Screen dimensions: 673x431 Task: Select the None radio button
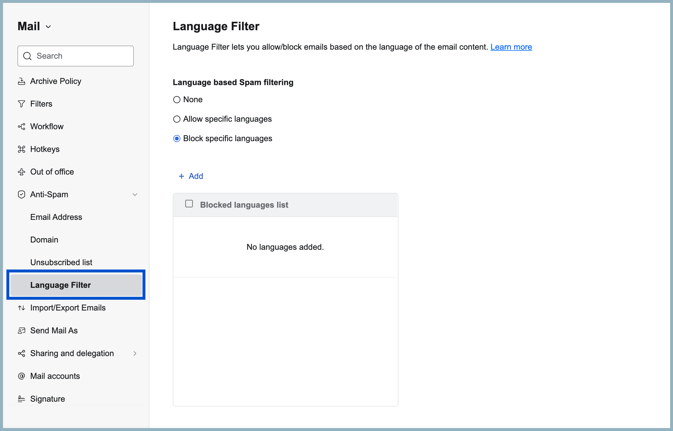(x=177, y=100)
